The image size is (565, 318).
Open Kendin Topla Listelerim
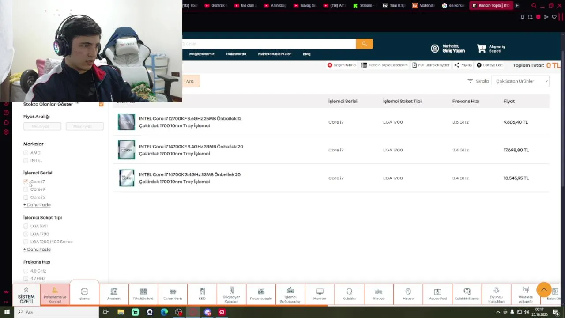point(384,65)
